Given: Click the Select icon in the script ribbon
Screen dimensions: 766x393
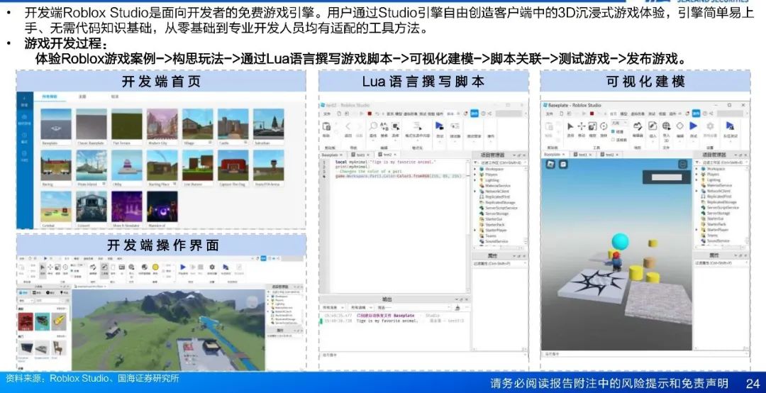Looking at the screenshot, I should 396,126.
